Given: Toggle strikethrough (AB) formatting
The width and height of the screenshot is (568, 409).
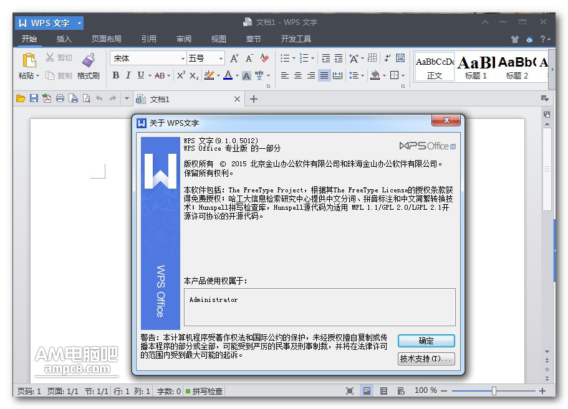Looking at the screenshot, I should click(160, 75).
